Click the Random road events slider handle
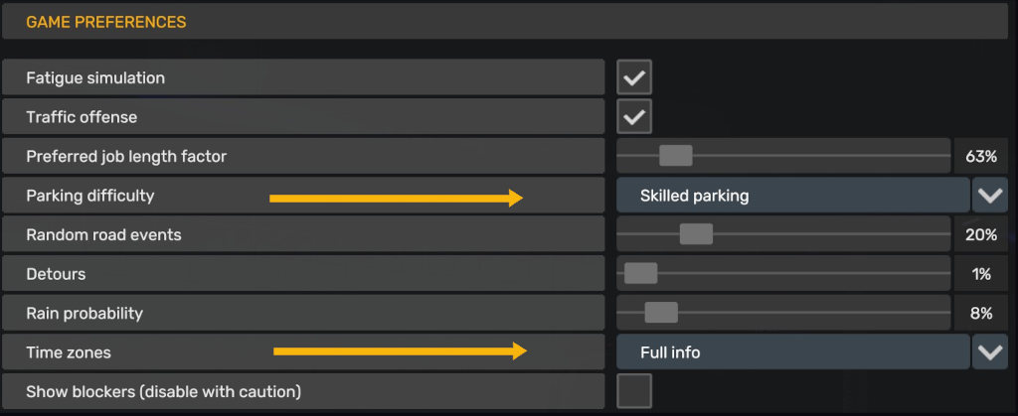The image size is (1018, 416). [x=696, y=234]
